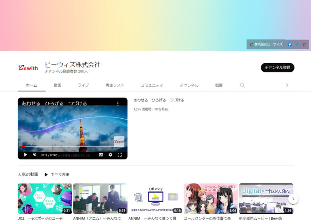
Task: Open video player settings gear
Action: (x=110, y=155)
